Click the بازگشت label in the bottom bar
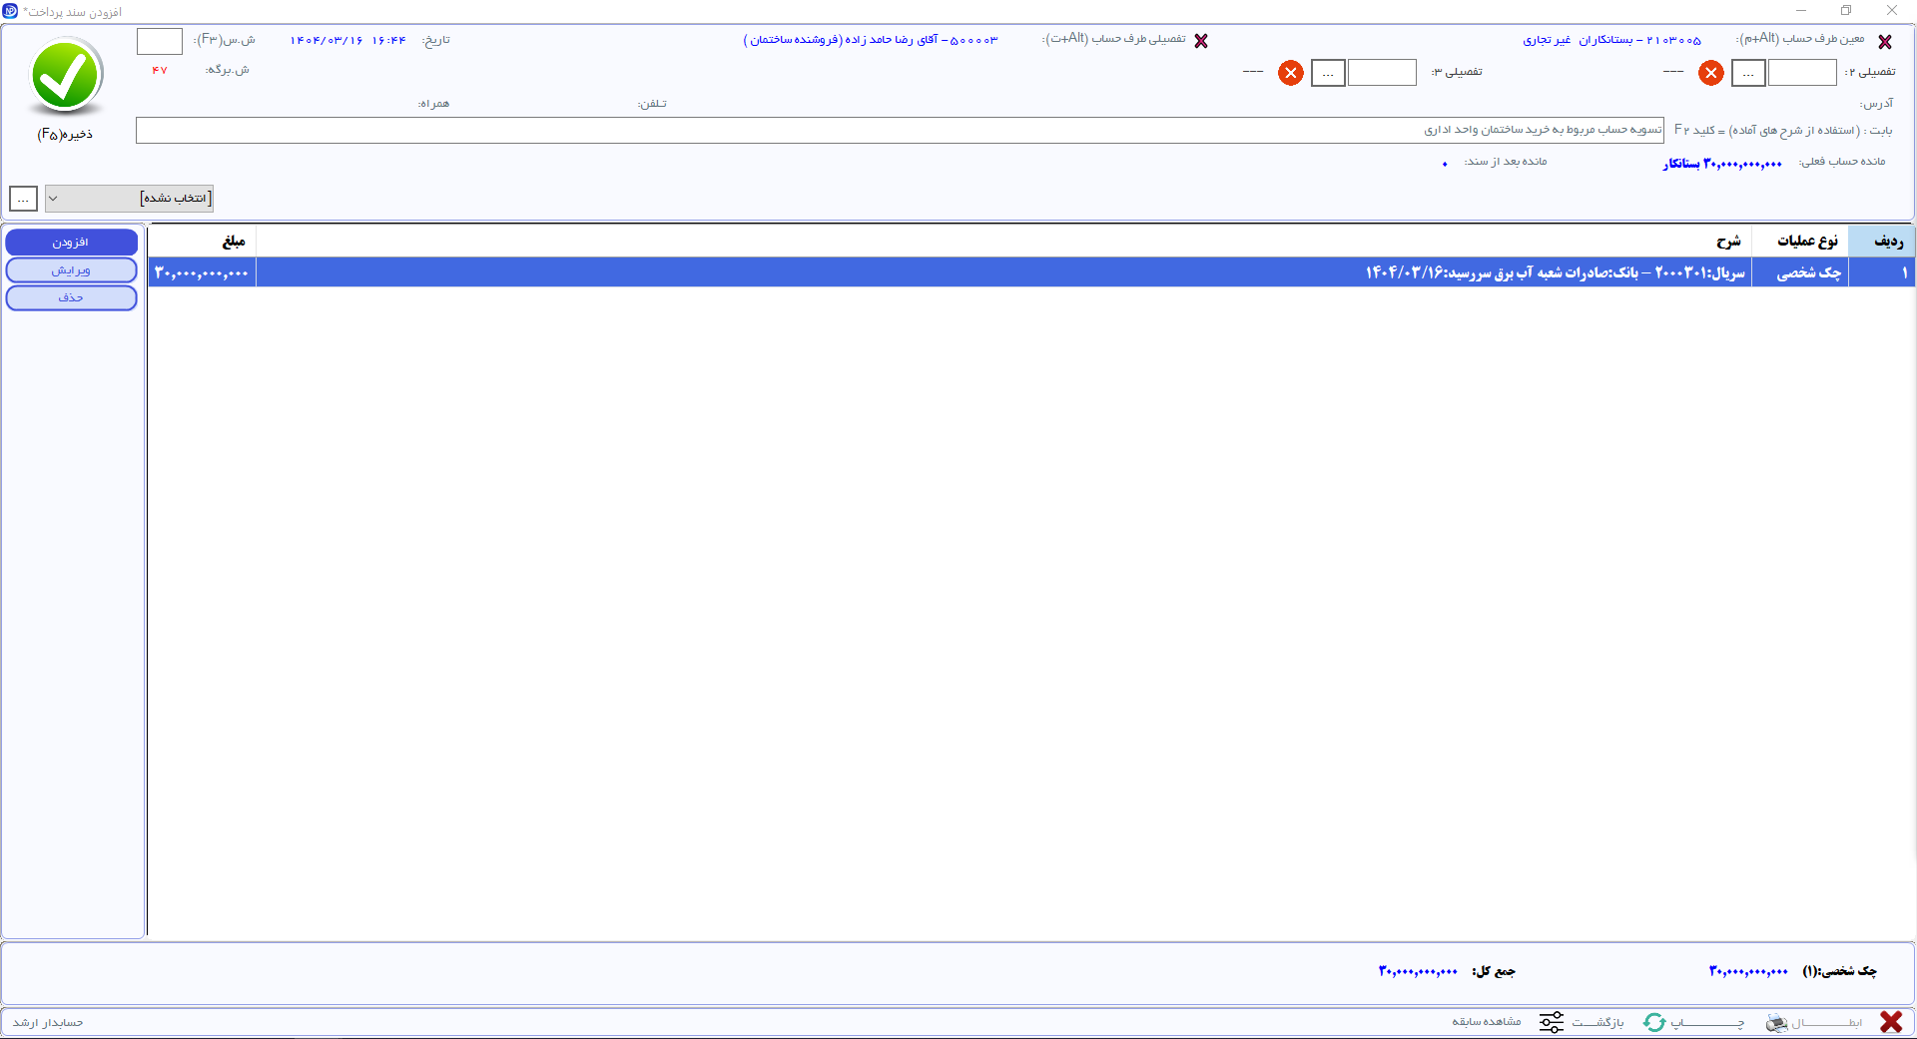The width and height of the screenshot is (1917, 1039). (1597, 1022)
